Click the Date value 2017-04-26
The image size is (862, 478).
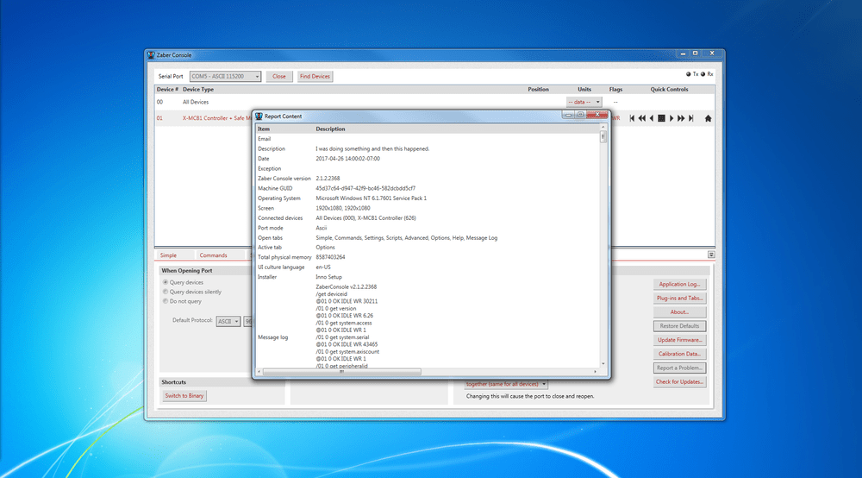point(347,159)
